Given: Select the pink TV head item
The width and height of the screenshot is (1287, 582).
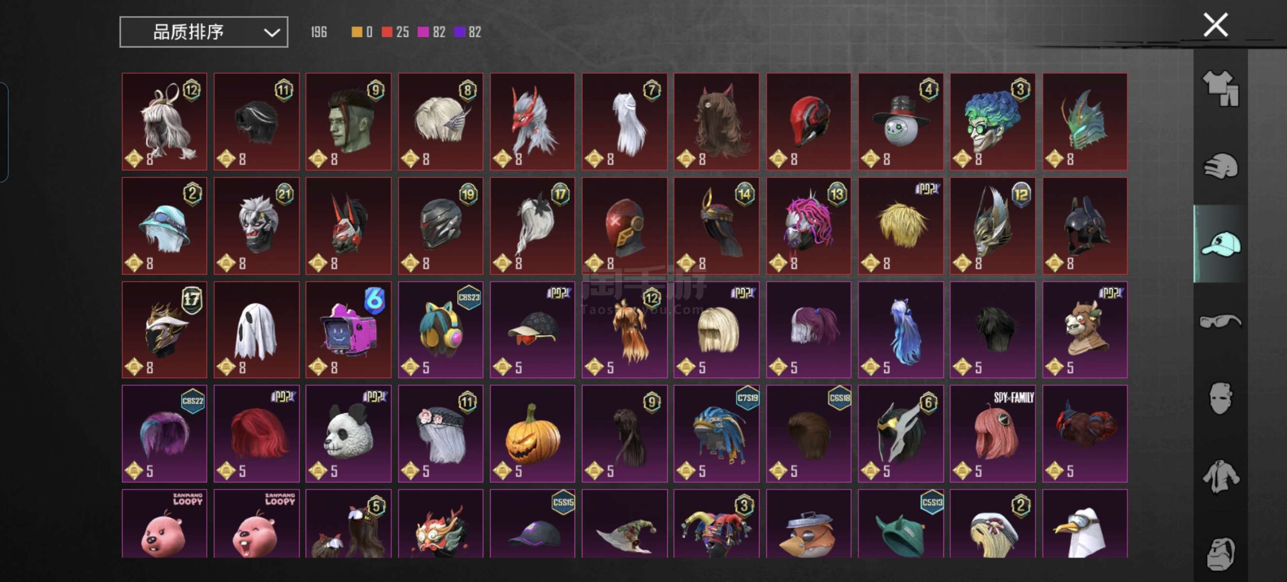Looking at the screenshot, I should pos(348,329).
